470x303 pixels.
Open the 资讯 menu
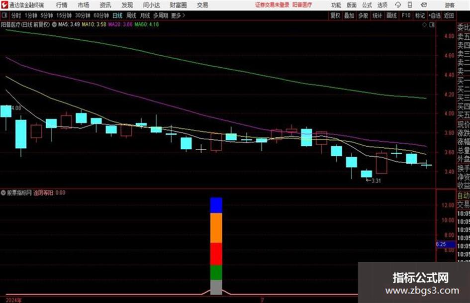click(105, 5)
